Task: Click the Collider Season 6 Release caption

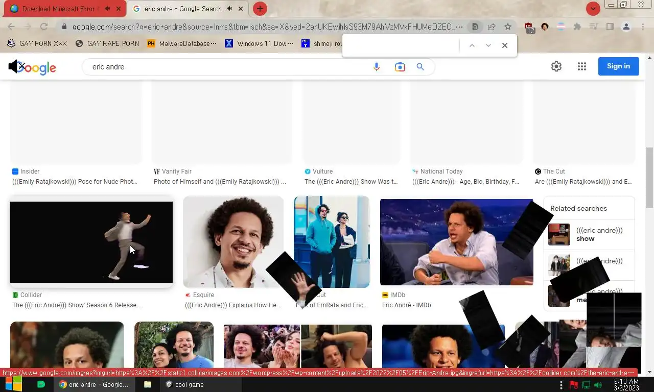Action: [78, 305]
